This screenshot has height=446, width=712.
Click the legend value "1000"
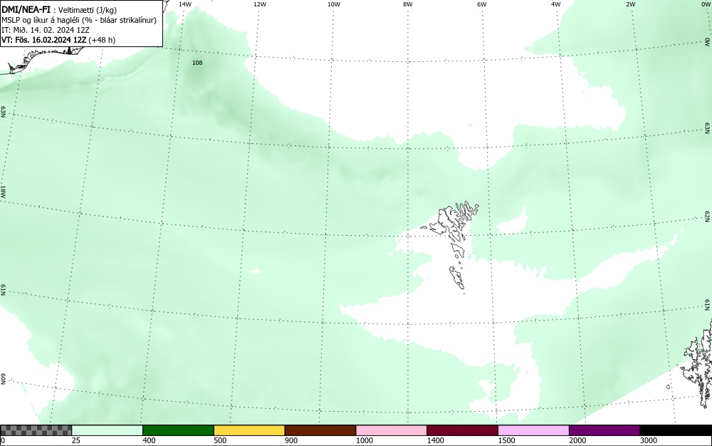[x=364, y=440]
